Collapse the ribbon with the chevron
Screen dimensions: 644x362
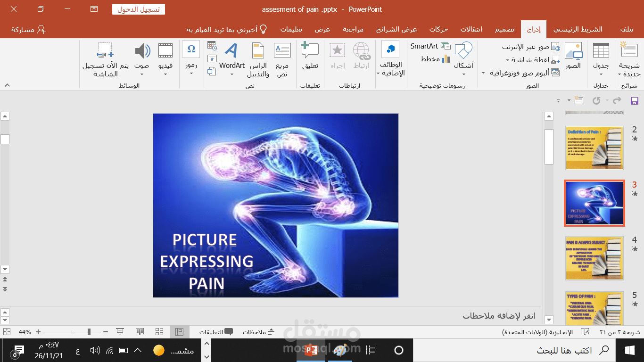click(7, 85)
